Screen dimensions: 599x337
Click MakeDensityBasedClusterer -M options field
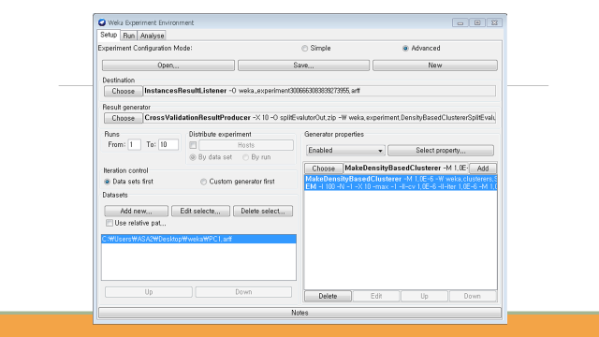coord(406,168)
